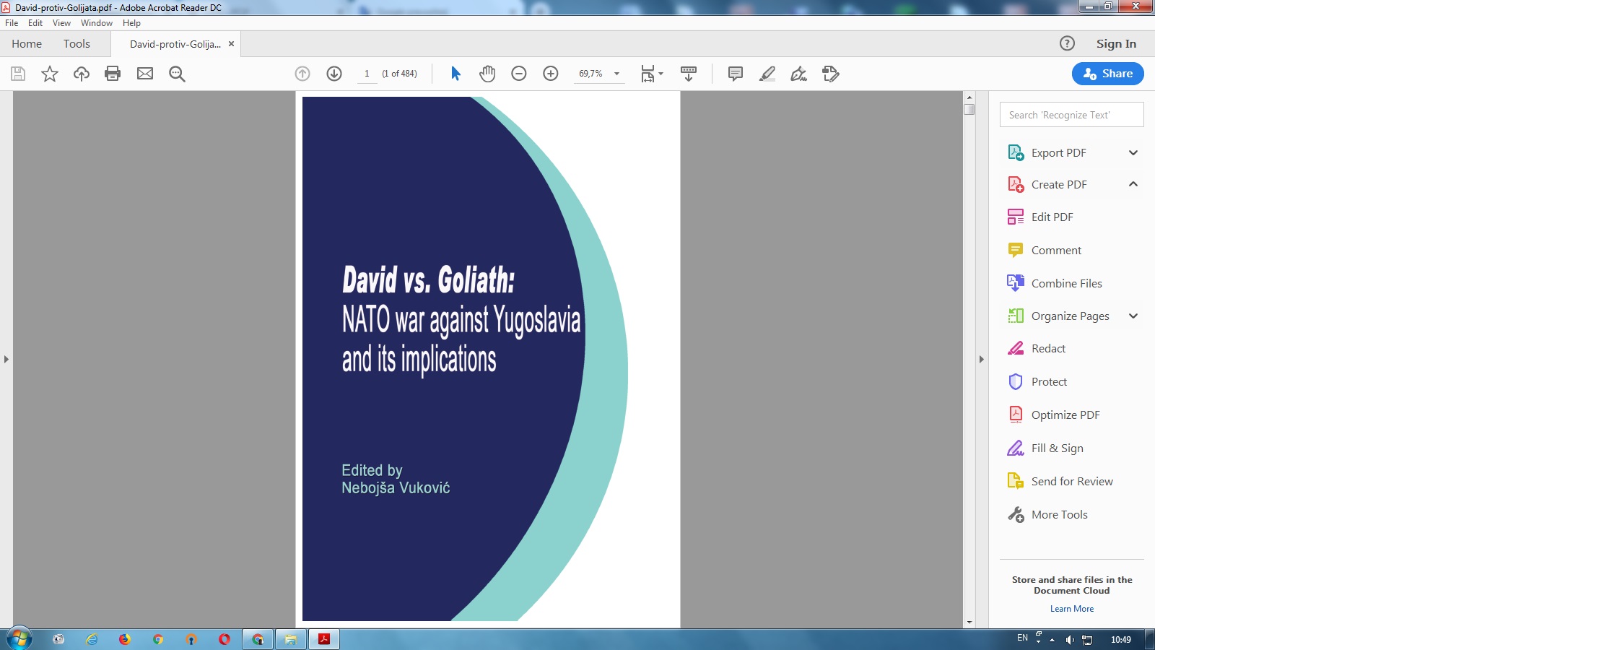Open the Window menu

click(x=96, y=23)
